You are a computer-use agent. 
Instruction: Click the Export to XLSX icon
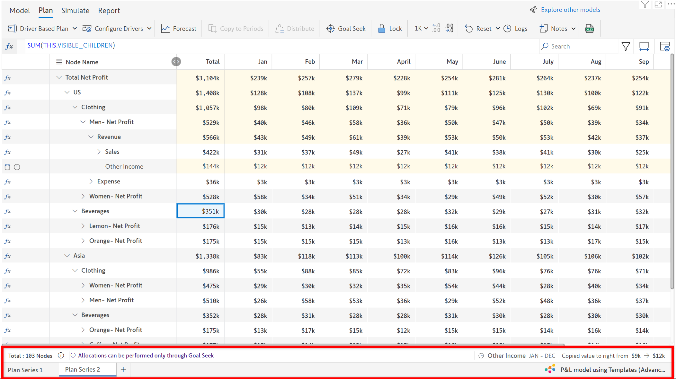point(589,29)
